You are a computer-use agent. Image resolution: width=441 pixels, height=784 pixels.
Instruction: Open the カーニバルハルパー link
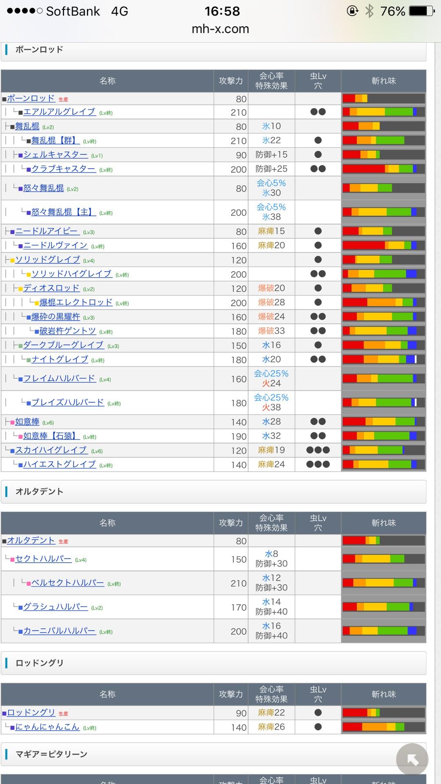(x=59, y=631)
